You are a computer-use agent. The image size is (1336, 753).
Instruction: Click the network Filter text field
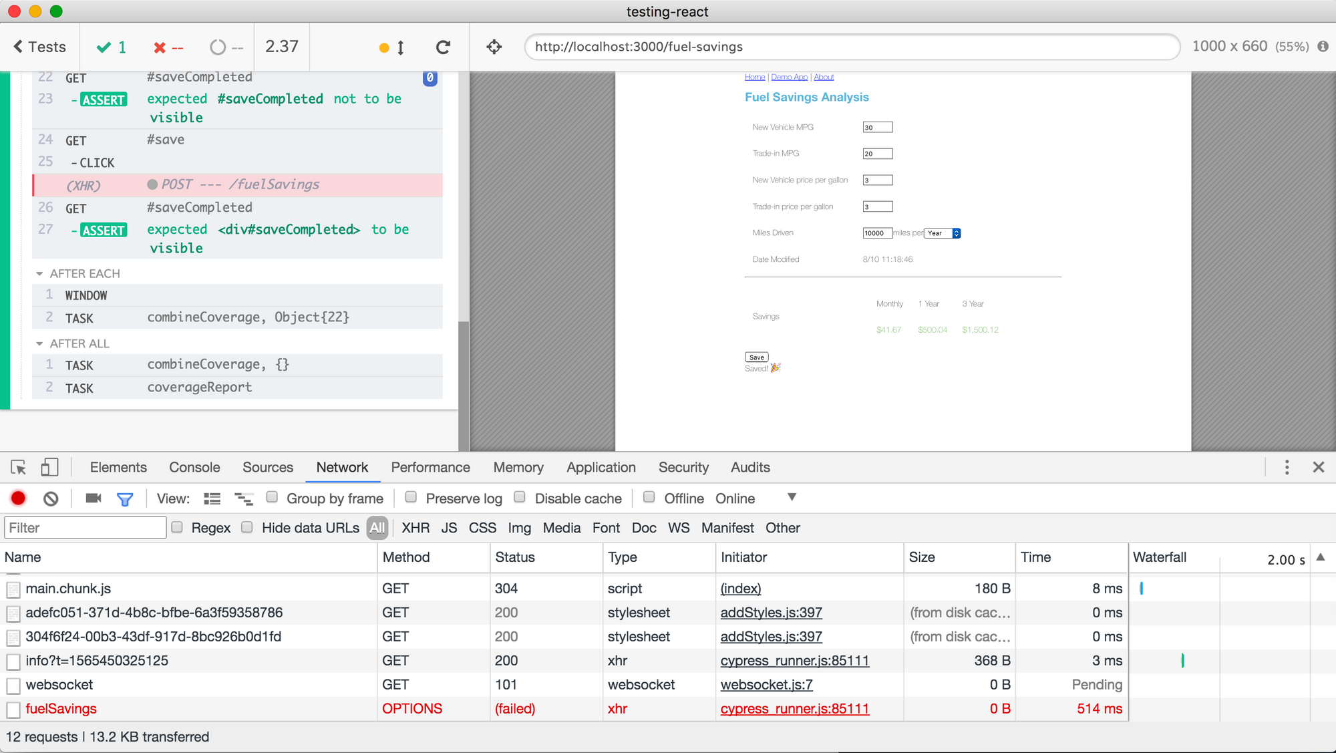click(86, 528)
